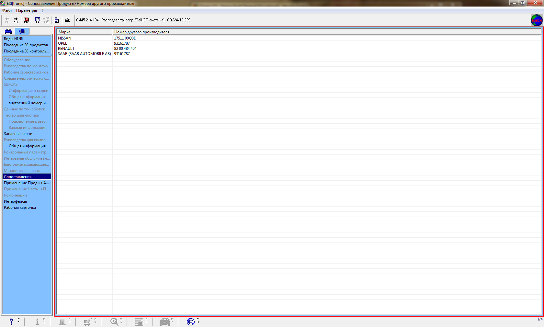
Task: Click the ESC exit folder icon
Action: tap(27, 20)
